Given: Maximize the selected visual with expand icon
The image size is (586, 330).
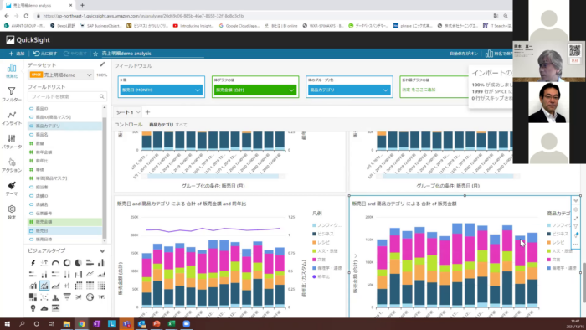Looking at the screenshot, I should (x=576, y=219).
